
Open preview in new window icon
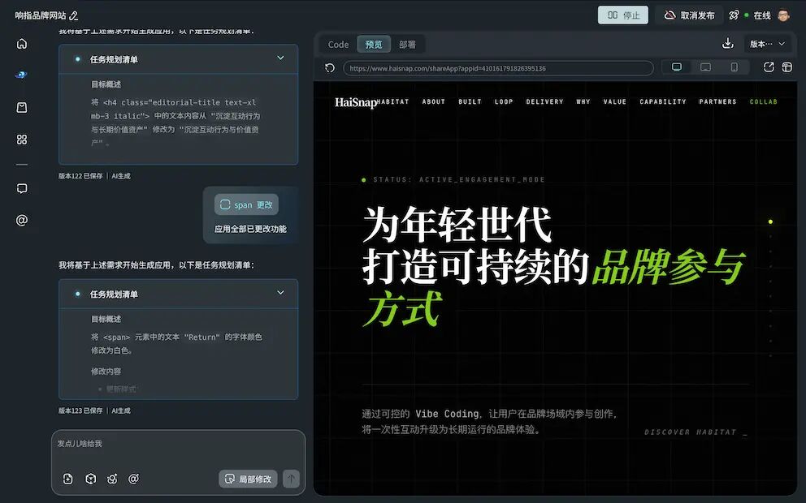769,67
